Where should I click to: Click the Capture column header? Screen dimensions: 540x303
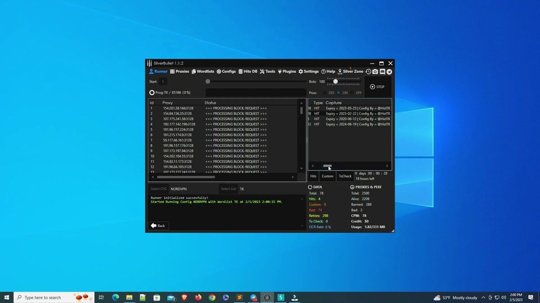click(333, 103)
